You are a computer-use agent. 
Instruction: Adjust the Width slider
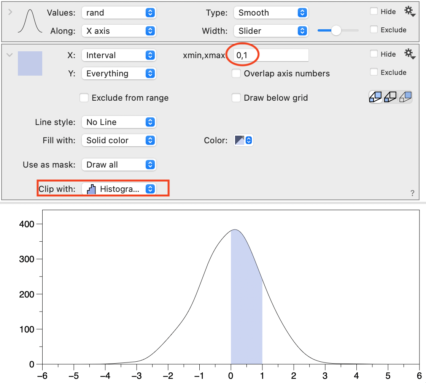click(x=336, y=31)
